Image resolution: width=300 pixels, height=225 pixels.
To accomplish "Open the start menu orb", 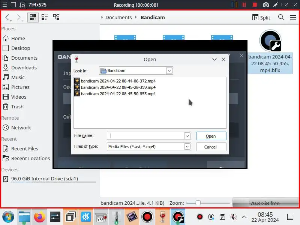I will click(8, 217).
